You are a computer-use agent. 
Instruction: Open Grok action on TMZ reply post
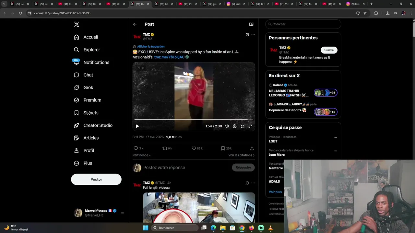tap(247, 183)
